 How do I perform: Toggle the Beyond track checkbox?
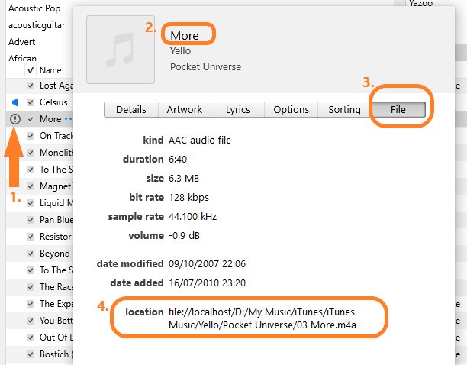[31, 254]
